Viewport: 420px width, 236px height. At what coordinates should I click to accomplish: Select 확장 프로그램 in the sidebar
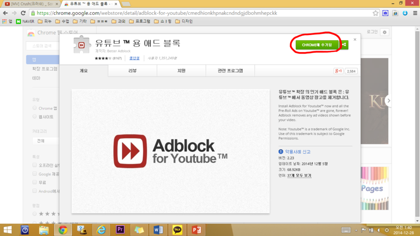coord(45,69)
